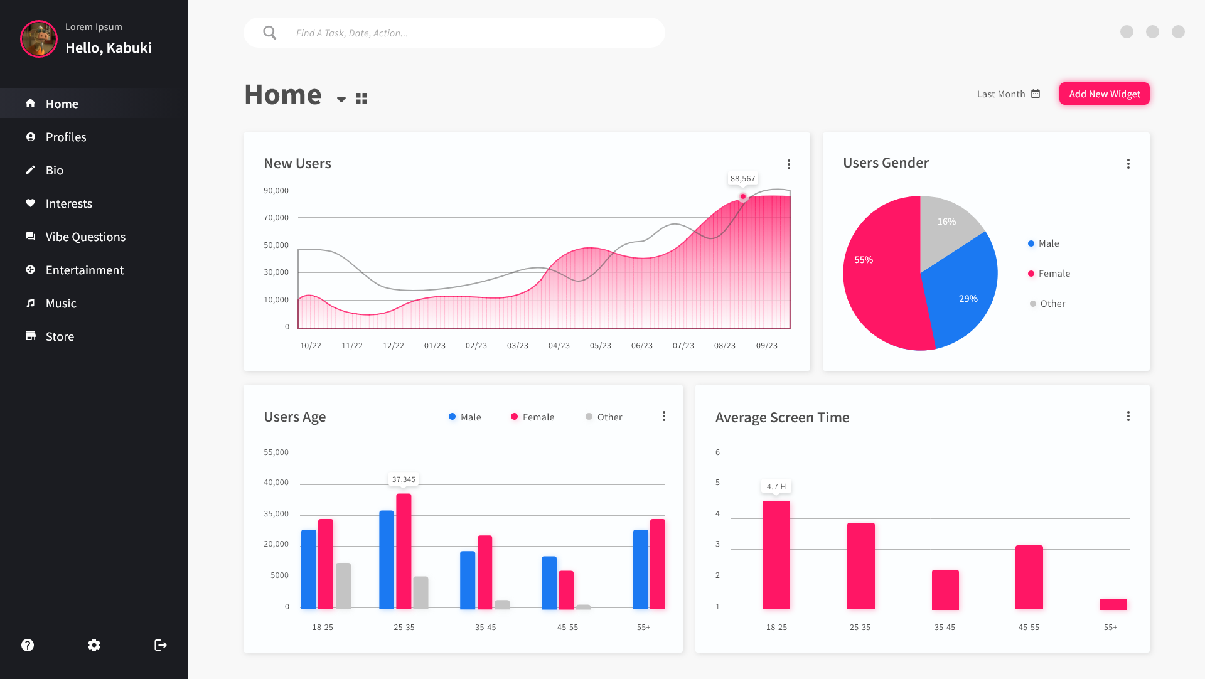Click the Last Month date filter
This screenshot has width=1205, height=679.
[1001, 94]
